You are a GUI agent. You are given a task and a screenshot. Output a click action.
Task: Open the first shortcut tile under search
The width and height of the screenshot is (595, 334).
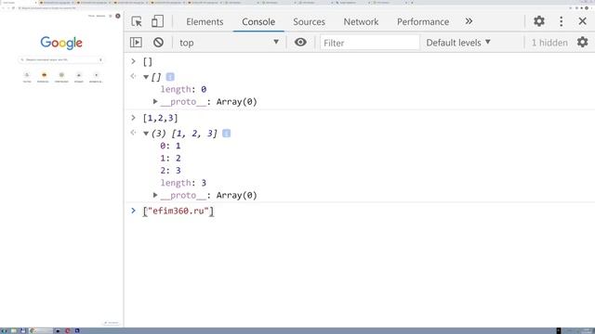[x=27, y=76]
